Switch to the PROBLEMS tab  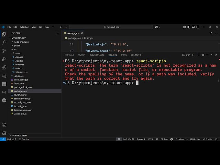tap(69, 55)
